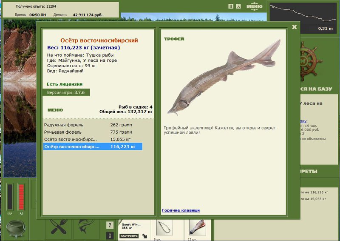Screen dimensions: 340x241
Task: Select rod slot number 3
Action: point(110,236)
